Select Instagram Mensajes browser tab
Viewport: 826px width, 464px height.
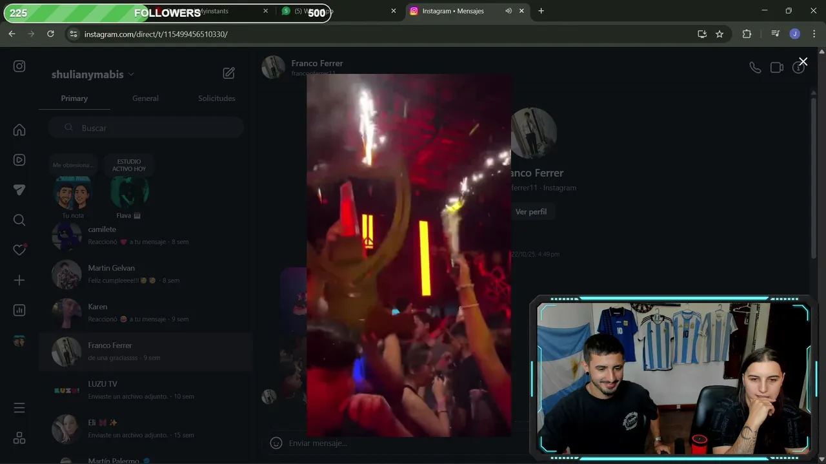[468, 11]
